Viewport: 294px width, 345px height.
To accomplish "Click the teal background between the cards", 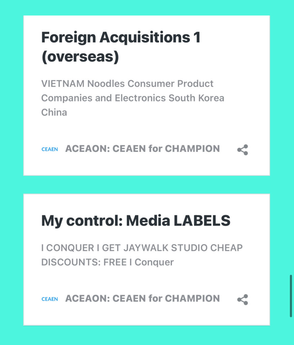I will (x=147, y=185).
